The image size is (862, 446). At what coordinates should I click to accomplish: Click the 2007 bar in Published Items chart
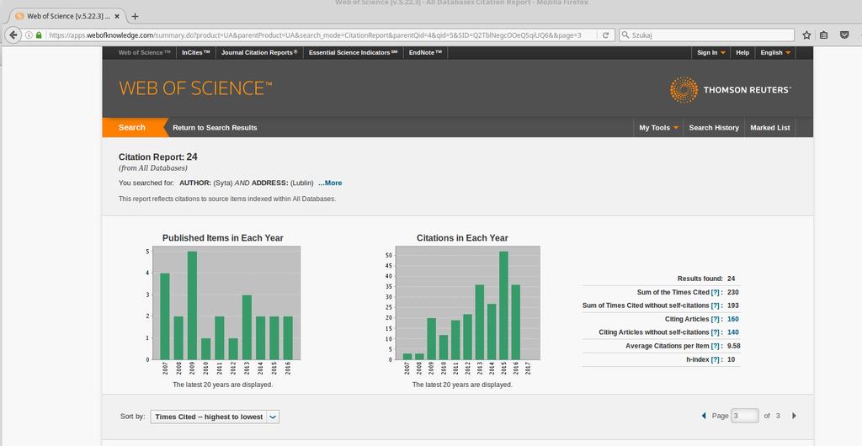pyautogui.click(x=165, y=316)
